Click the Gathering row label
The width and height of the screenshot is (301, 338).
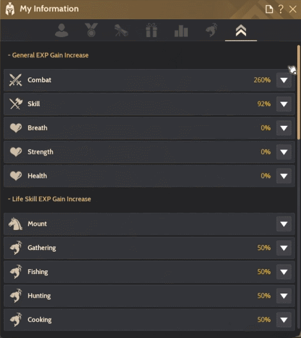[42, 248]
